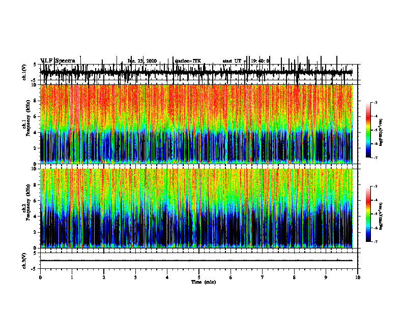This screenshot has height=311, width=403.
Task: Click the ch.2 colorbar log(PSD) label
Action: point(381,216)
